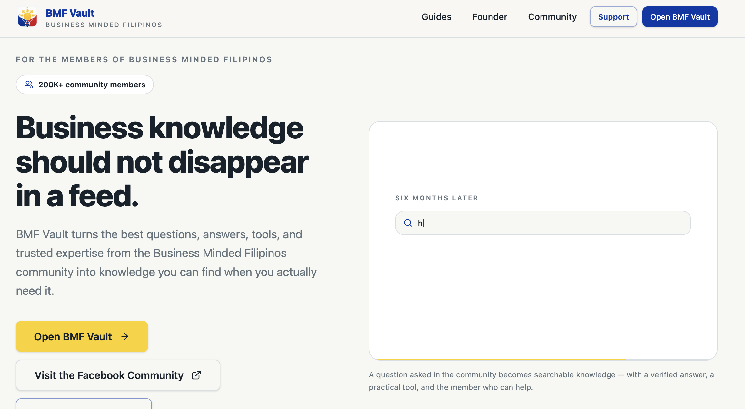Click the BMF Vault brand title link
Image resolution: width=745 pixels, height=409 pixels.
pyautogui.click(x=70, y=13)
